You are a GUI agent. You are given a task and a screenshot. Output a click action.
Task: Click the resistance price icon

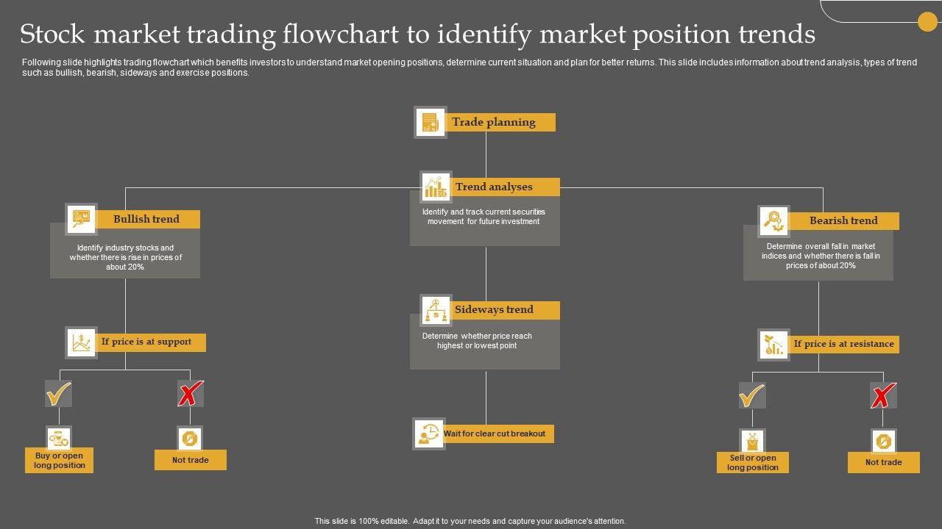(774, 345)
